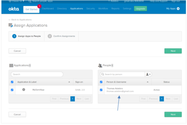Click the Assign Applications title icon

point(11,25)
